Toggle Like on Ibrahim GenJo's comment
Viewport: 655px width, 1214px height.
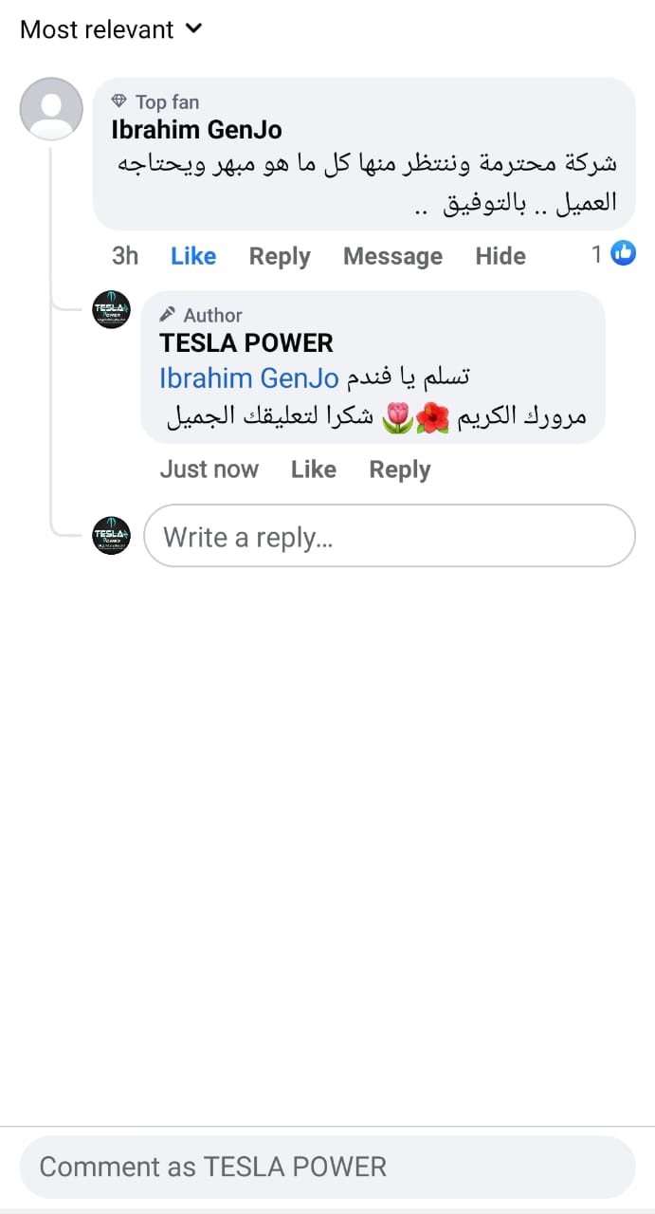[192, 255]
